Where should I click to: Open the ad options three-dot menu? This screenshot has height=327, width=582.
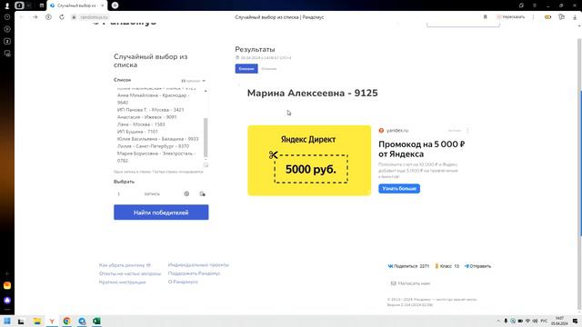coord(467,131)
